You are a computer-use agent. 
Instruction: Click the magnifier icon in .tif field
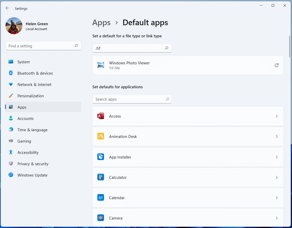tap(167, 48)
